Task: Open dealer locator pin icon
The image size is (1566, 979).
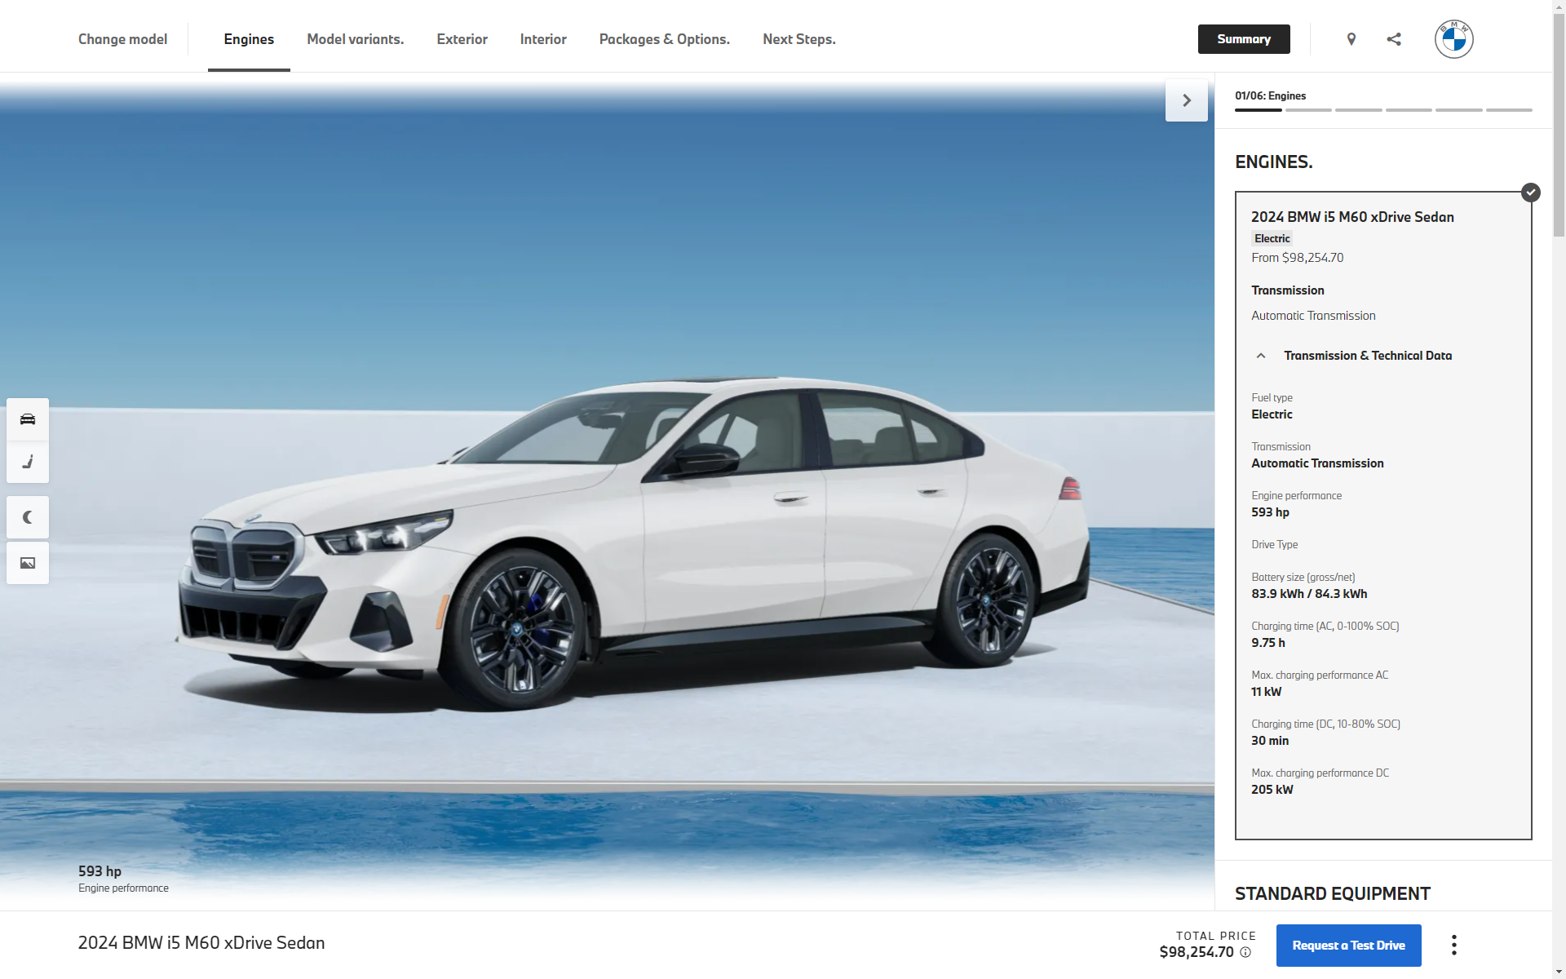Action: tap(1351, 39)
